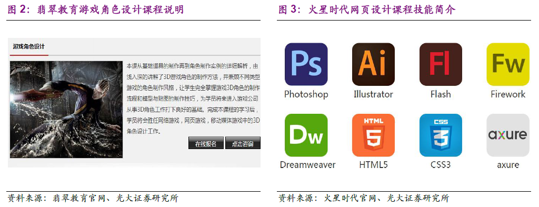Click the Dreamweaver text label
The height and width of the screenshot is (207, 539).
click(307, 165)
